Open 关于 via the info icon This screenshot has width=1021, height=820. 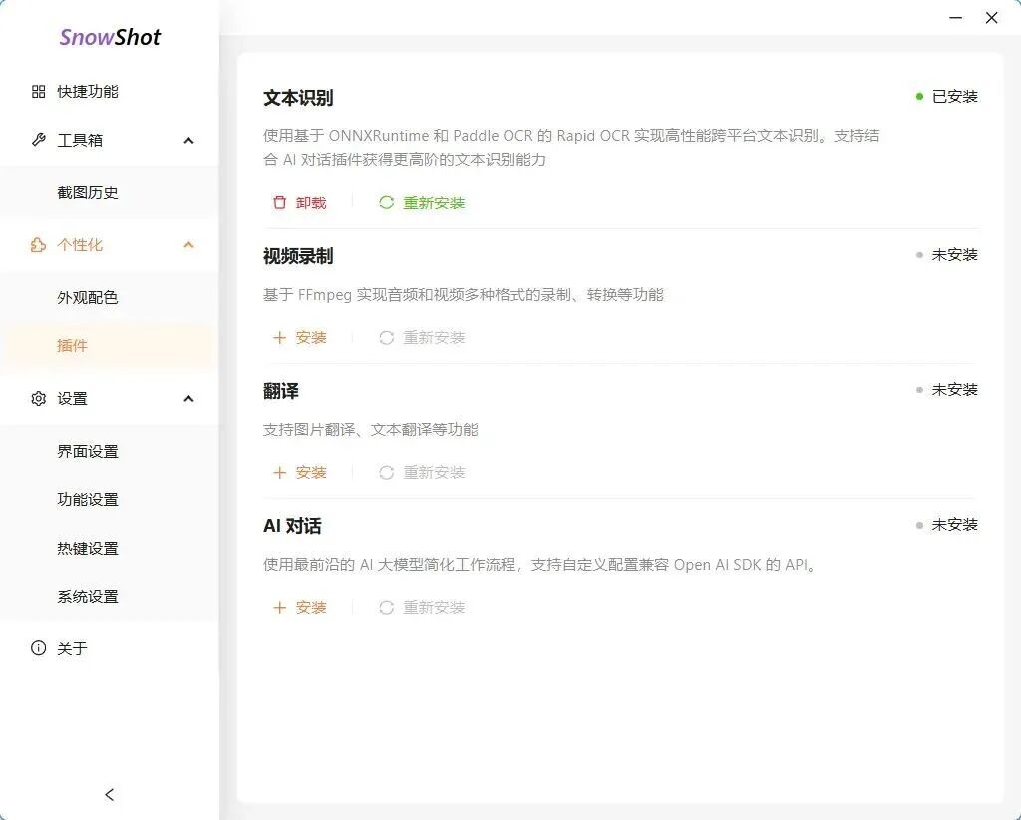point(37,648)
